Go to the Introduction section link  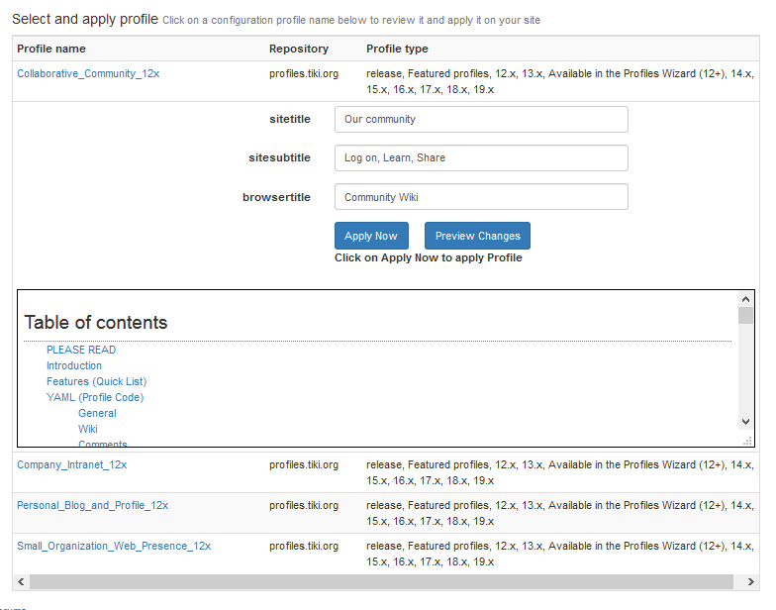click(x=74, y=365)
